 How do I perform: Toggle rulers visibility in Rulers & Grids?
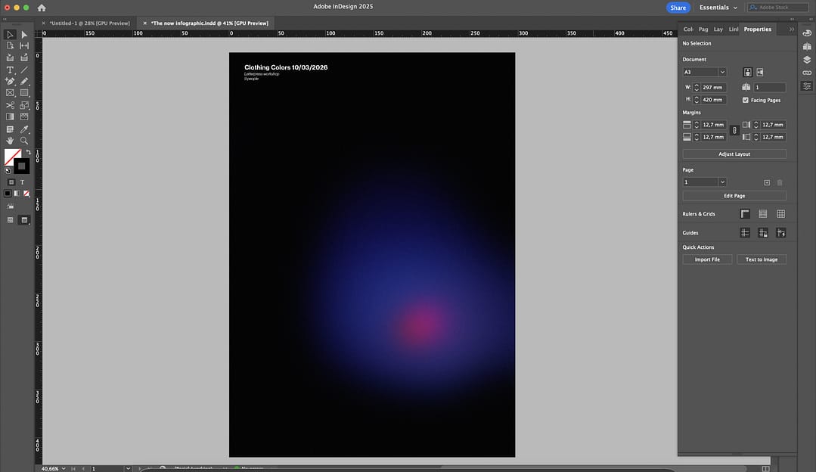(745, 214)
